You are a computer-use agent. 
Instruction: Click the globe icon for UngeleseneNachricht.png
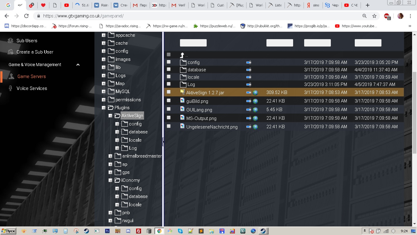point(255,127)
